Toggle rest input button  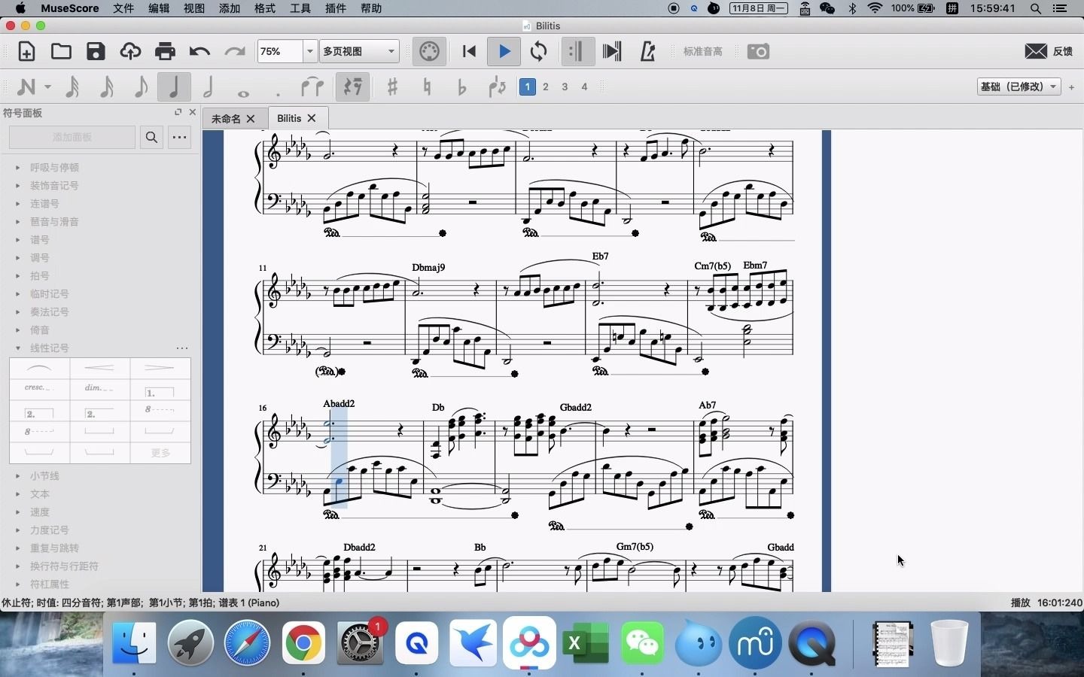352,87
